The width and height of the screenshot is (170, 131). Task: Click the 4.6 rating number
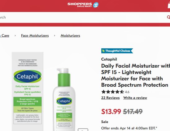coord(127,92)
